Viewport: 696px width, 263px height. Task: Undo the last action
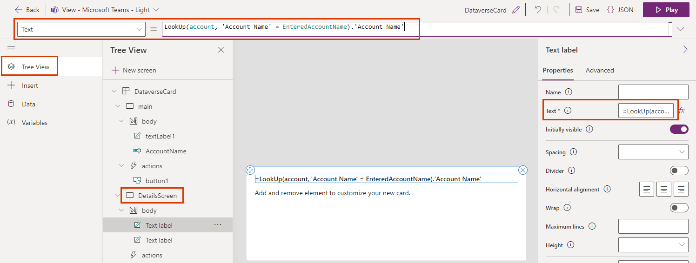[x=538, y=10]
